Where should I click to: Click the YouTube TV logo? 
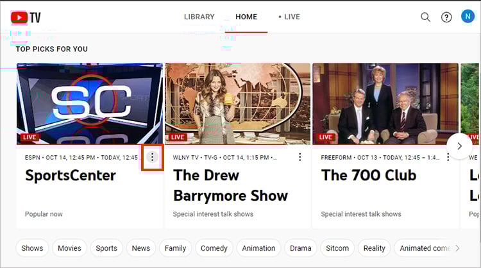click(26, 17)
